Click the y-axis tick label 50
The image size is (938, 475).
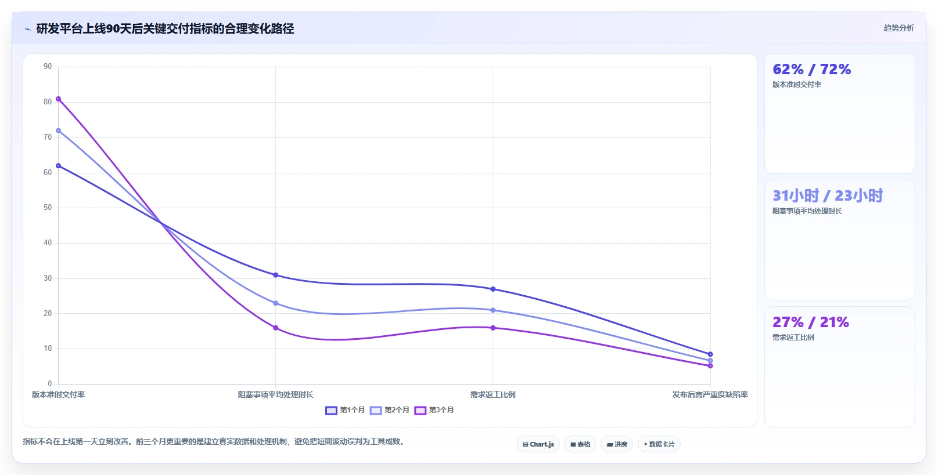[48, 208]
